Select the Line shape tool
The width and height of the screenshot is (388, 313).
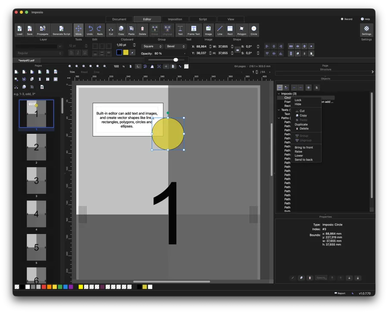click(220, 30)
